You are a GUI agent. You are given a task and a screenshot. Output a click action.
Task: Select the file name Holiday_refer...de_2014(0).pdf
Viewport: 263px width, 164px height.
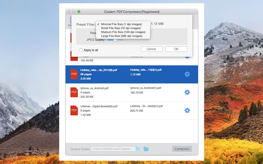pos(99,70)
